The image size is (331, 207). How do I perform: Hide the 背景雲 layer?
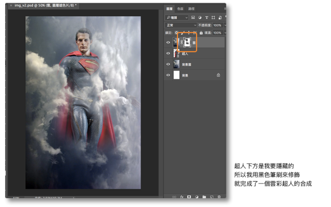click(x=168, y=64)
